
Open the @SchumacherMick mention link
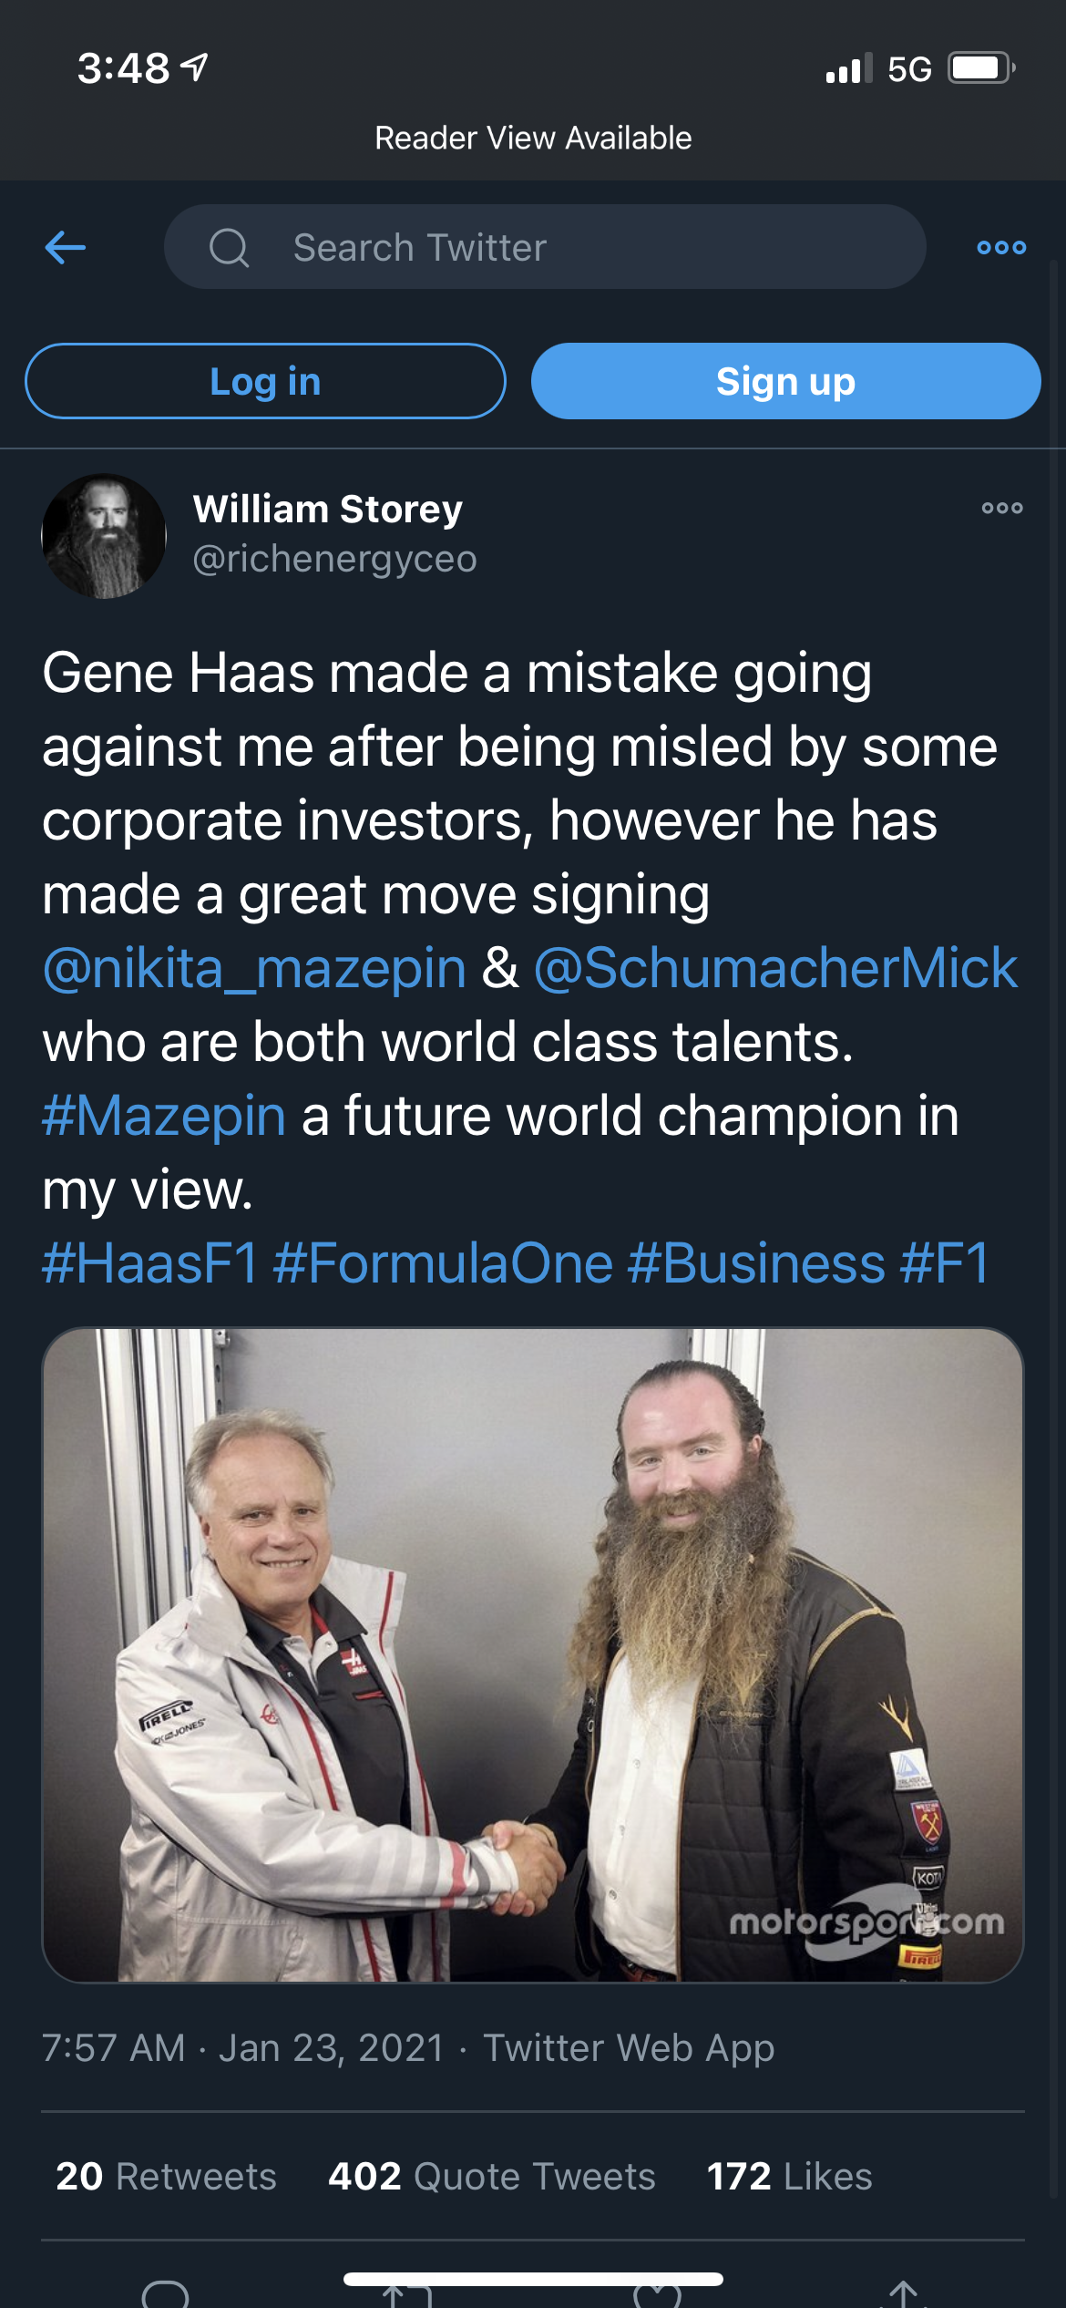[775, 967]
